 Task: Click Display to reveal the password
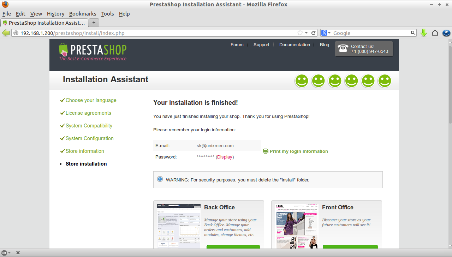(x=225, y=157)
